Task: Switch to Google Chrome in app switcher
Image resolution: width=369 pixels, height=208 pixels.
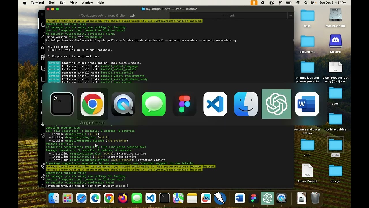Action: point(92,104)
